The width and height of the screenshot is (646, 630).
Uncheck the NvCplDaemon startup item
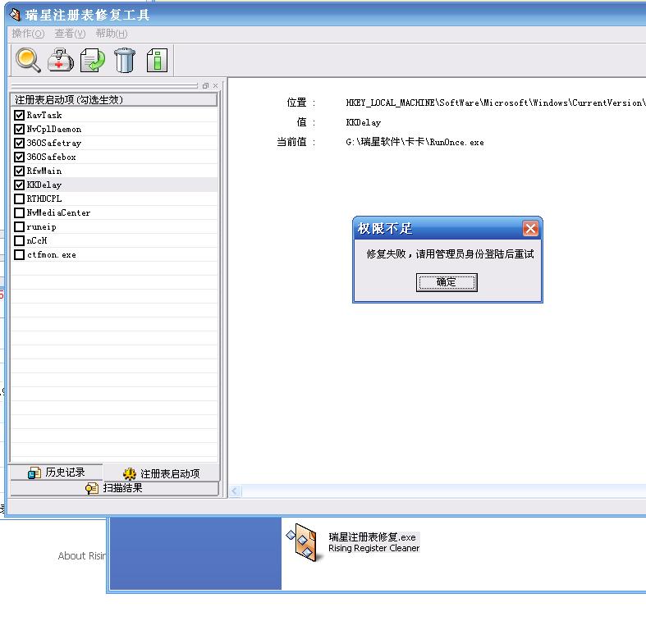point(19,129)
